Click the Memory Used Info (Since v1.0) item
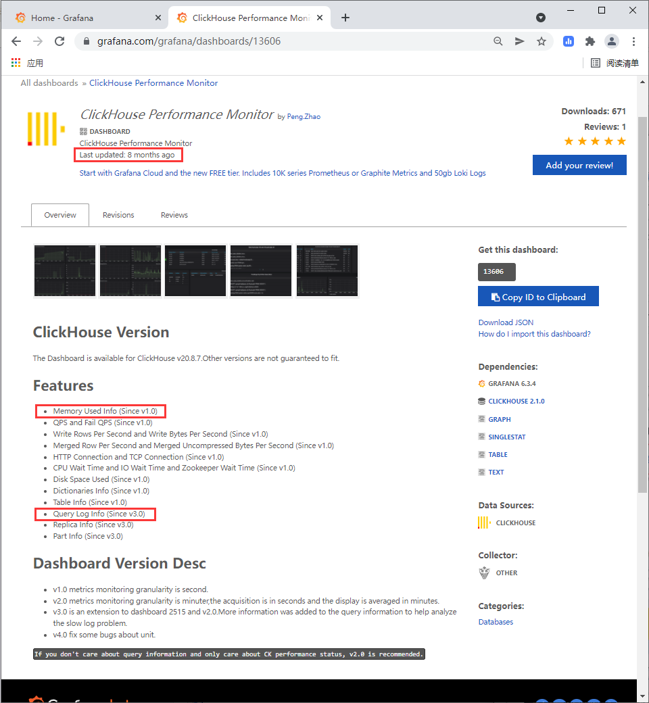The image size is (649, 703). (x=105, y=411)
